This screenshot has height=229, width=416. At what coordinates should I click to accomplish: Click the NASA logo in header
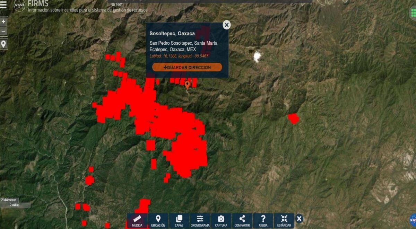(19, 6)
